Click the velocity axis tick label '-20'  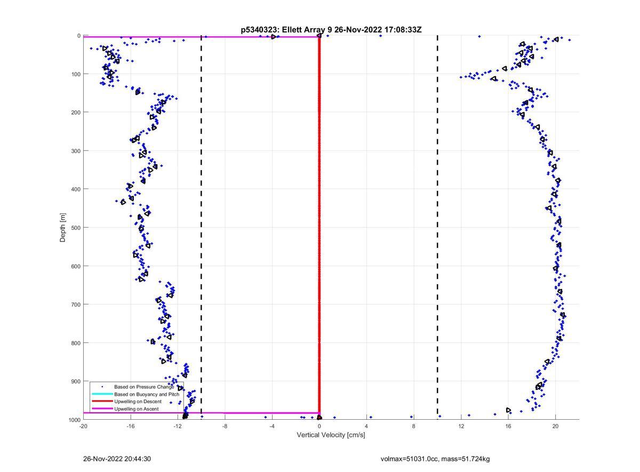click(x=83, y=426)
